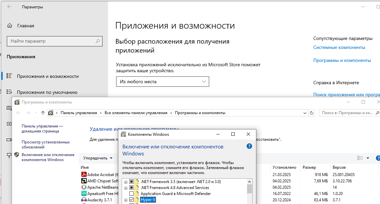Screen dimensions: 380x204
Task: Click the Найти параметр search field
Action: click(x=52, y=41)
